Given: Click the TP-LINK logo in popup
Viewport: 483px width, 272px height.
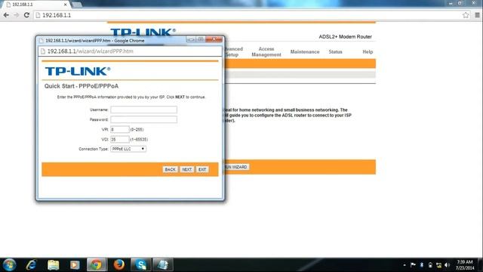Looking at the screenshot, I should tap(78, 71).
